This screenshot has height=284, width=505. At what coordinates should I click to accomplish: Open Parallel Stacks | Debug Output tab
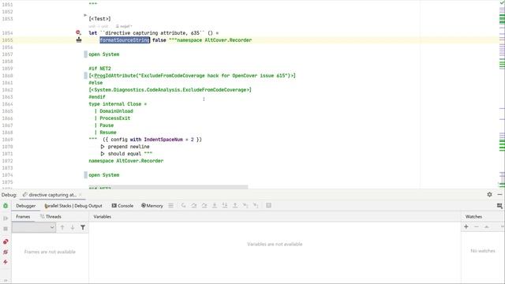(73, 206)
